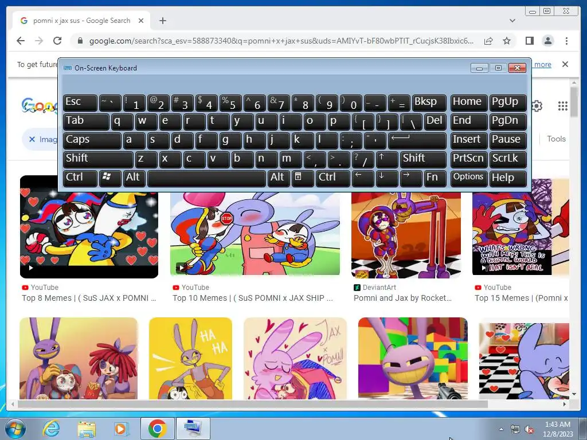Toggle ScrLk key on keyboard
Viewport: 587px width, 440px height.
tap(508, 159)
